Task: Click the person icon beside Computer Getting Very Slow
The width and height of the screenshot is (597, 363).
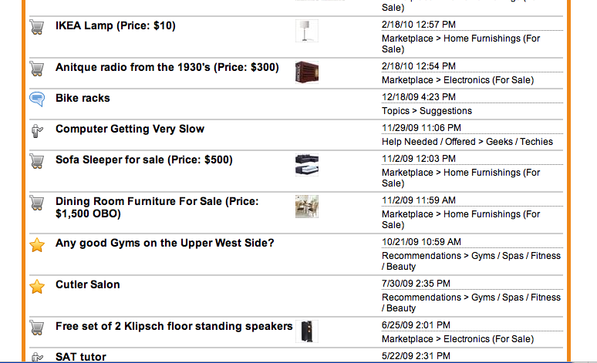Action: point(36,130)
